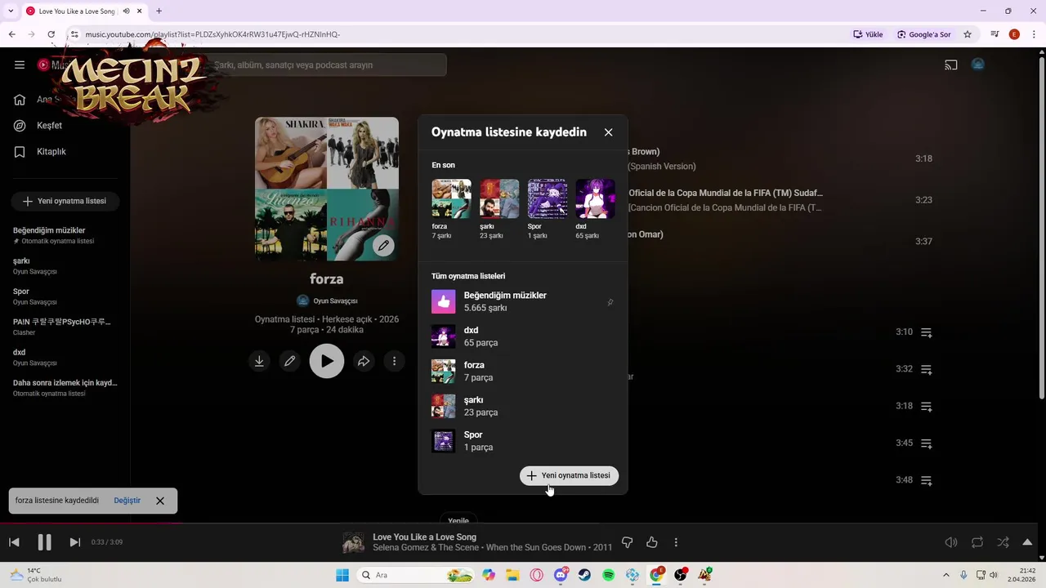This screenshot has width=1046, height=588.
Task: Choose 'Spor 1 parça' in all playlists list
Action: (523, 441)
